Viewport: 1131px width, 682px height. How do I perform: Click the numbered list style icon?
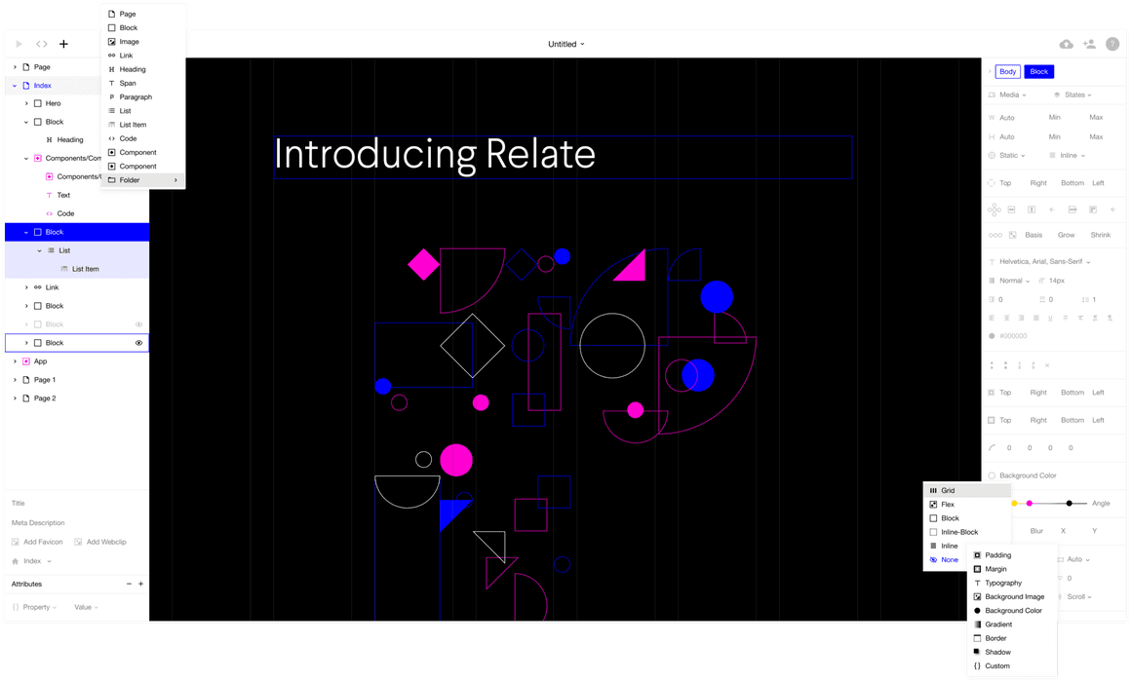1019,365
